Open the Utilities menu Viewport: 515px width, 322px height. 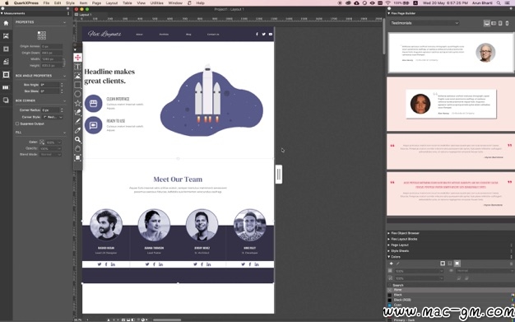point(156,3)
